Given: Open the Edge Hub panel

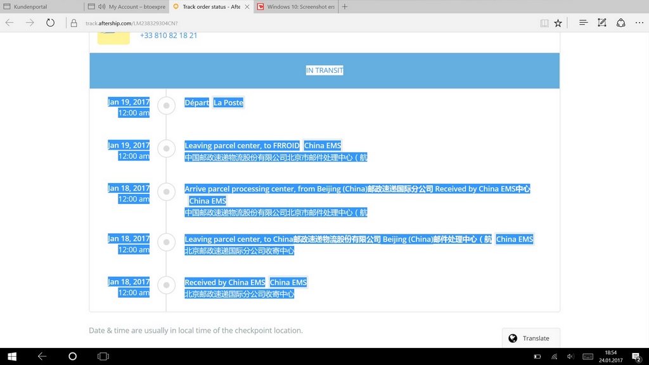Looking at the screenshot, I should [x=583, y=23].
